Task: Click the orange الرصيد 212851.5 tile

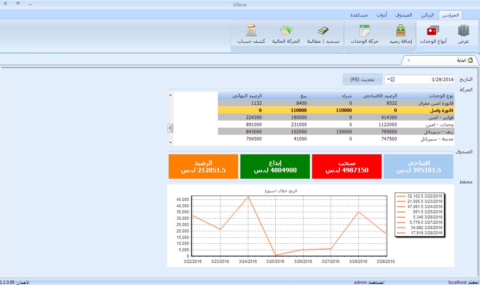Action: click(203, 166)
